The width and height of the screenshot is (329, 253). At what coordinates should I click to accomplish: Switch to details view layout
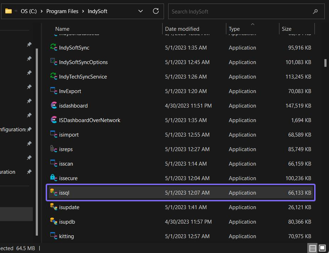pos(313,248)
